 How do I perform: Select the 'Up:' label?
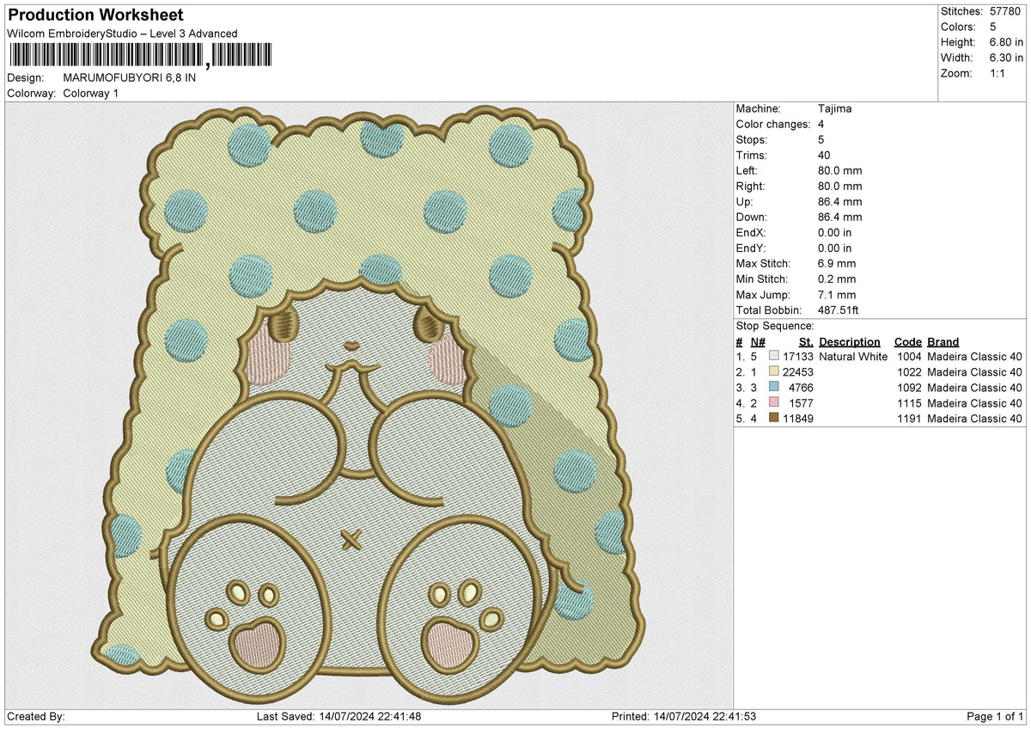747,202
